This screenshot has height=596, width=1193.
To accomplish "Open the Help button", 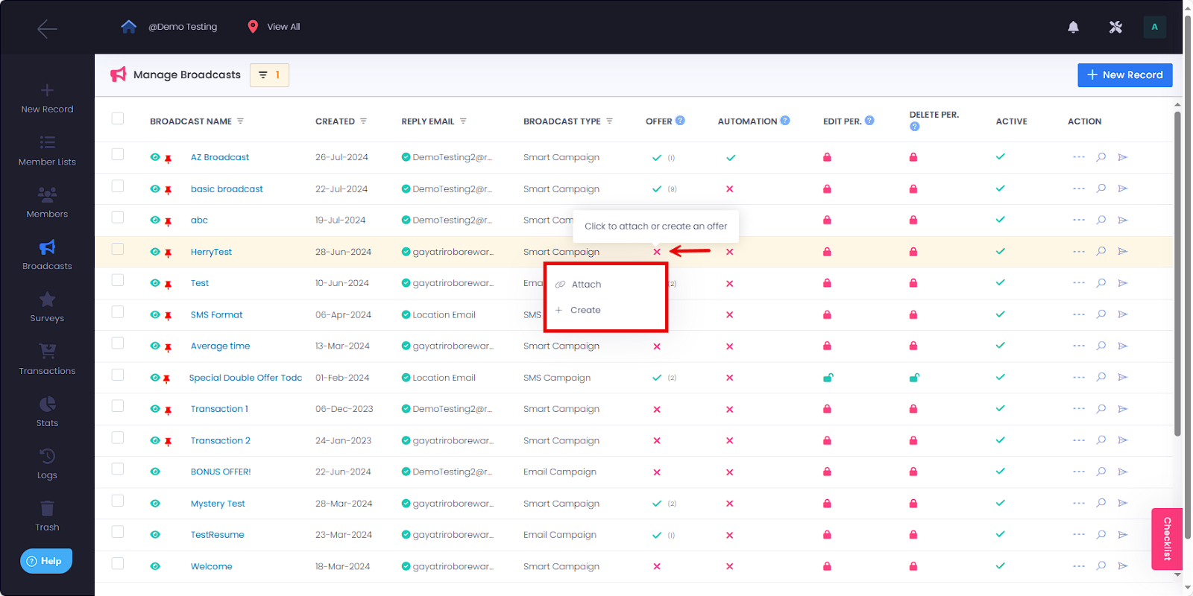I will (46, 561).
